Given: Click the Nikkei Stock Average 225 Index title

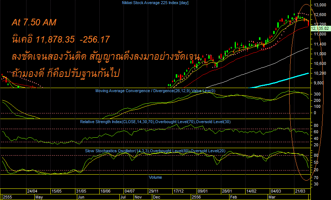Looking at the screenshot, I should pos(155,3).
